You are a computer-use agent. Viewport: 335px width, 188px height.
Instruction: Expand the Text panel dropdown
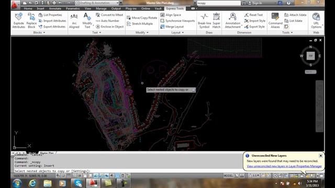[x=96, y=32]
